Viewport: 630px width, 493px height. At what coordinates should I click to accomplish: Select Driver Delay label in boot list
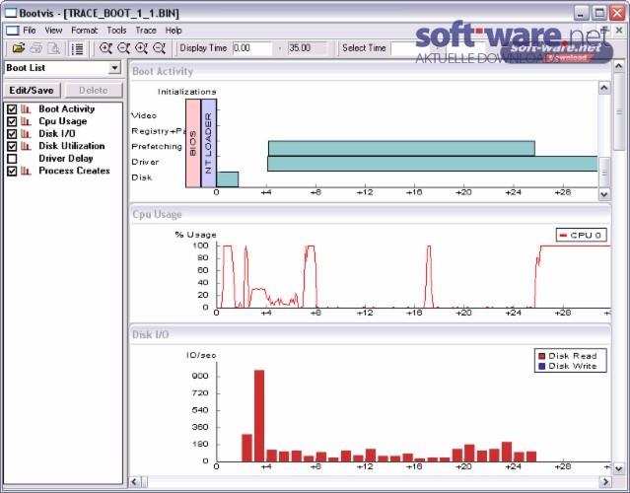[x=66, y=159]
